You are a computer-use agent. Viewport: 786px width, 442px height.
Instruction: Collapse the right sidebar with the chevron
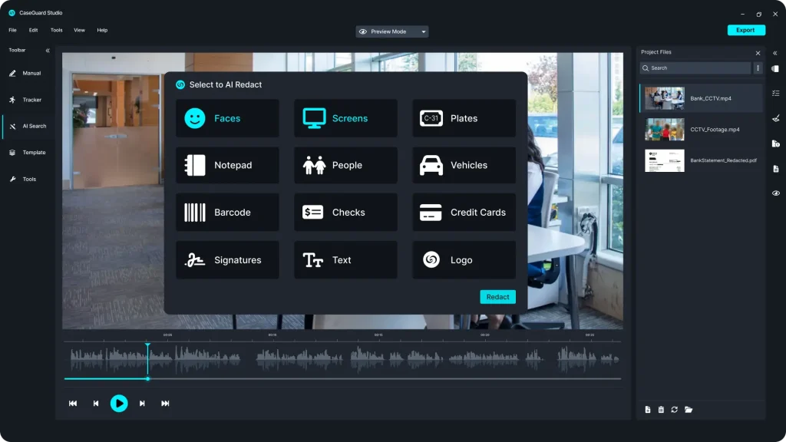click(775, 52)
